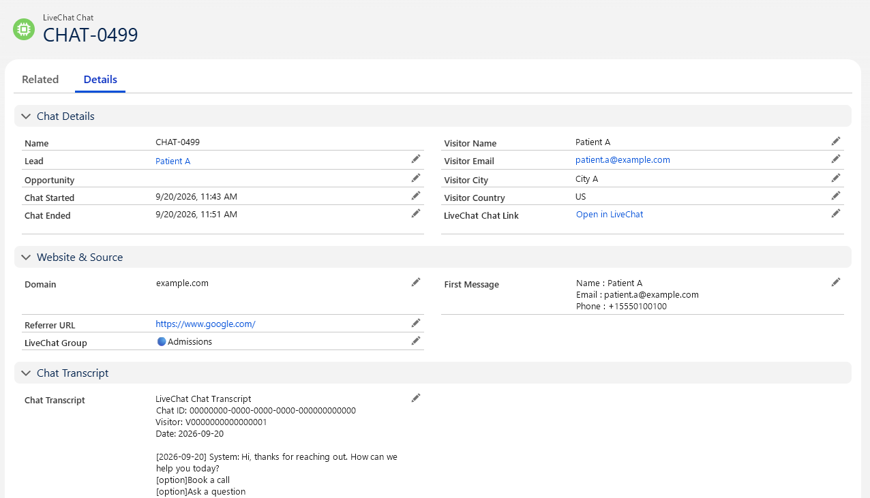Click the Visitor Name Patient A value
The height and width of the screenshot is (498, 870).
click(x=592, y=142)
